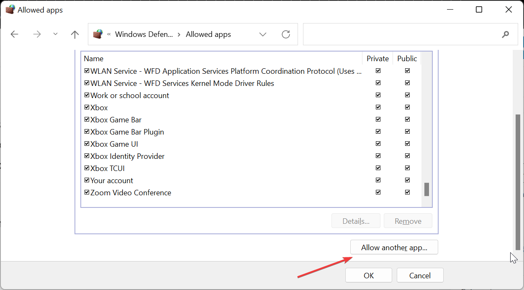
Task: Confirm changes with OK
Action: click(369, 275)
